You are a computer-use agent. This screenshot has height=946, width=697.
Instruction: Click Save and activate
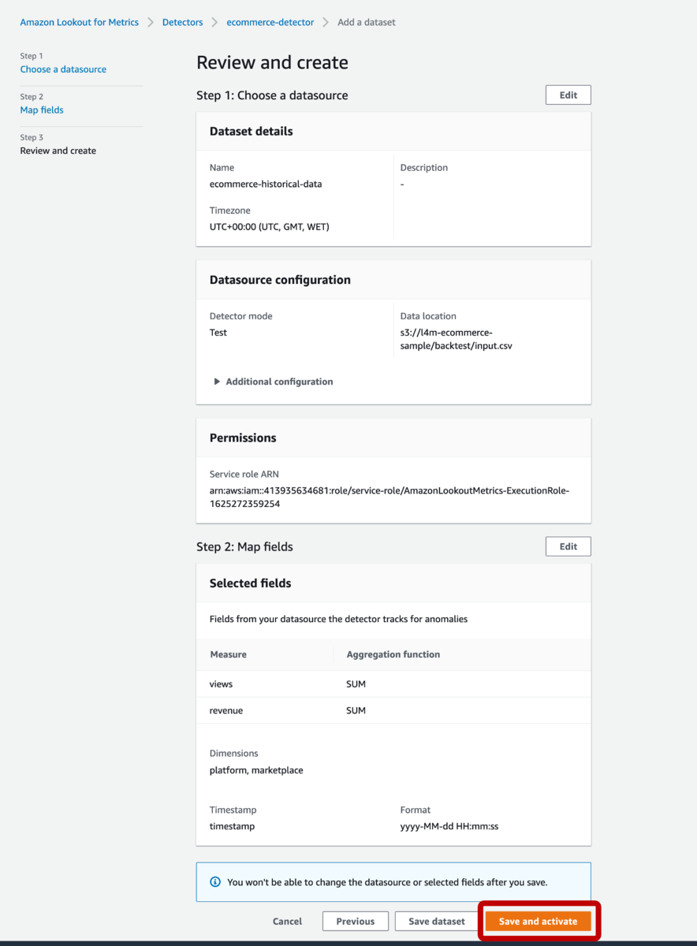[538, 921]
